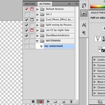The height and width of the screenshot is (105, 105).
Task: Expand the Channel Mixer presets
Action: tap(95, 88)
